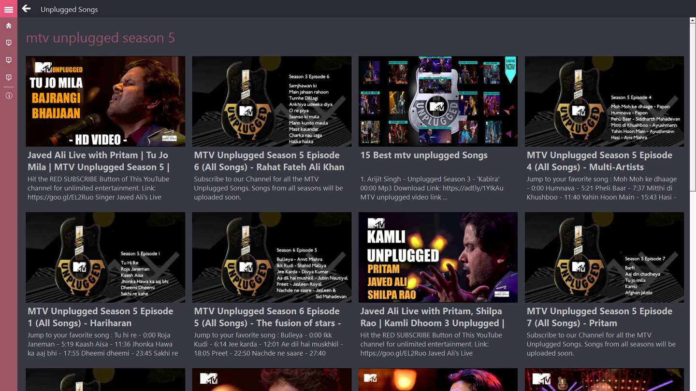The width and height of the screenshot is (696, 391).
Task: Click the scrollbar up arrow
Action: (x=693, y=21)
